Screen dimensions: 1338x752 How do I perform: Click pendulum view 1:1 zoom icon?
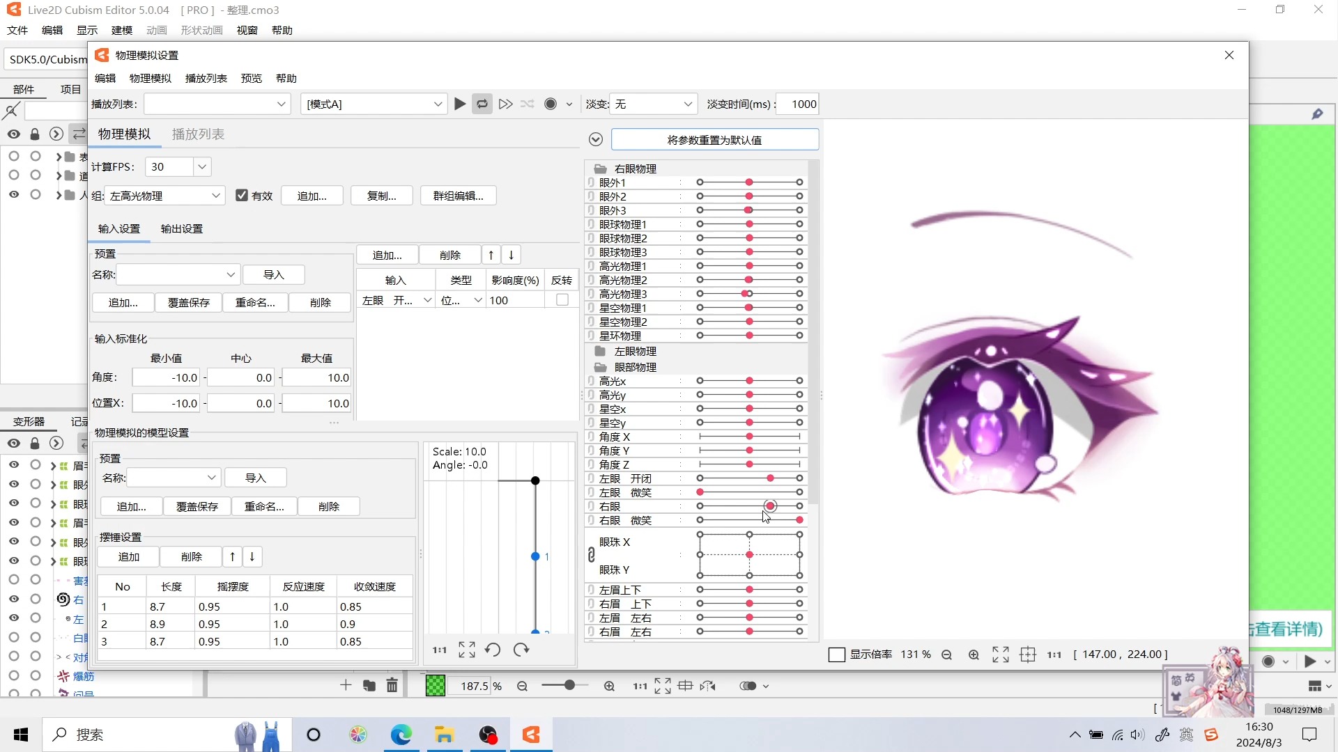coord(439,650)
